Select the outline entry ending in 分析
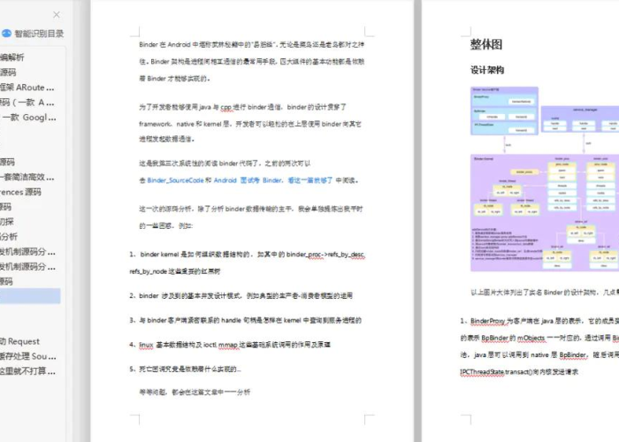This screenshot has height=442, width=619. pos(9,236)
